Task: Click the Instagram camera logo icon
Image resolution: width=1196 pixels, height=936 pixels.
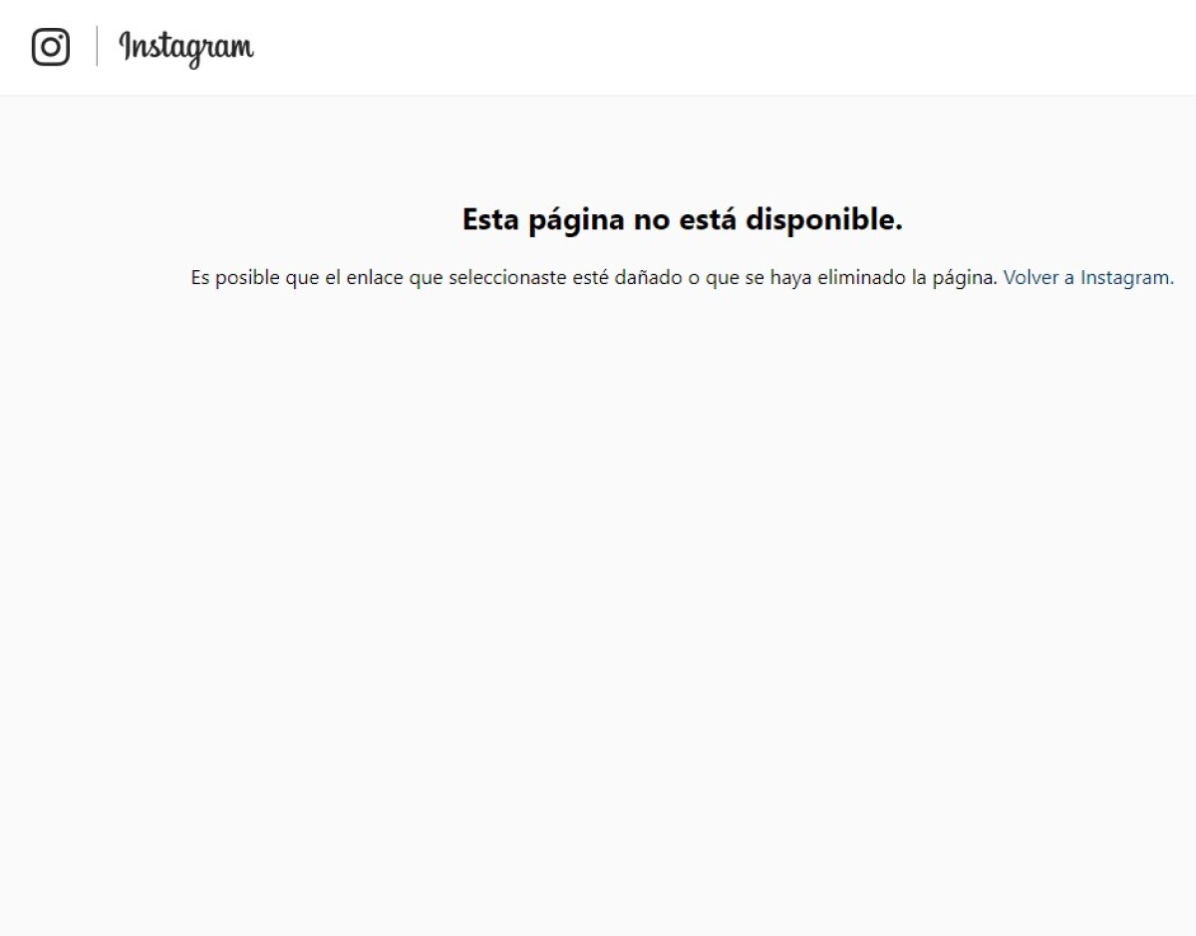Action: coord(51,47)
